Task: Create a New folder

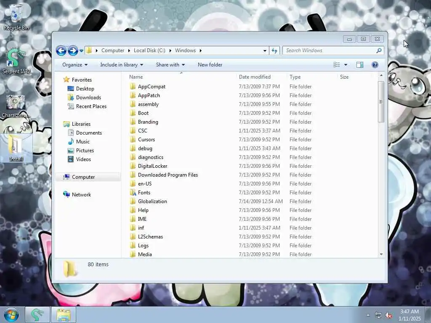Action: 210,65
